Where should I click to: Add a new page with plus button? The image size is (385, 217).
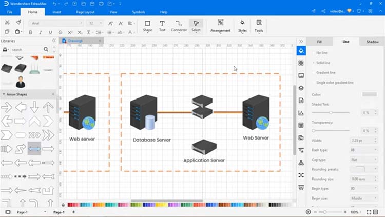[73, 212]
